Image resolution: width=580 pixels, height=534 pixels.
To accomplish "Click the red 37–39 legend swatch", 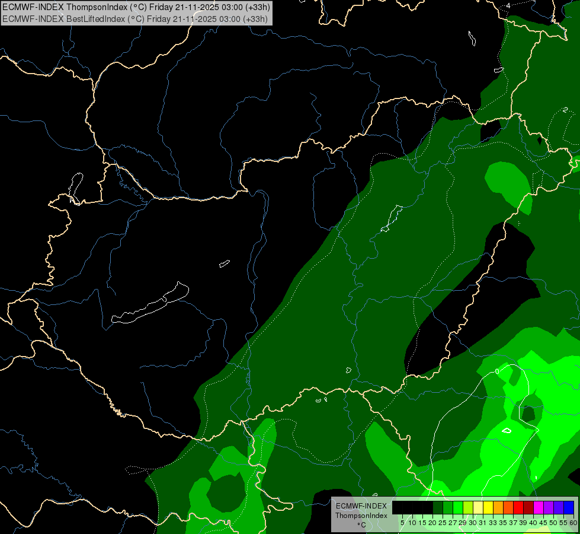I will pyautogui.click(x=518, y=508).
